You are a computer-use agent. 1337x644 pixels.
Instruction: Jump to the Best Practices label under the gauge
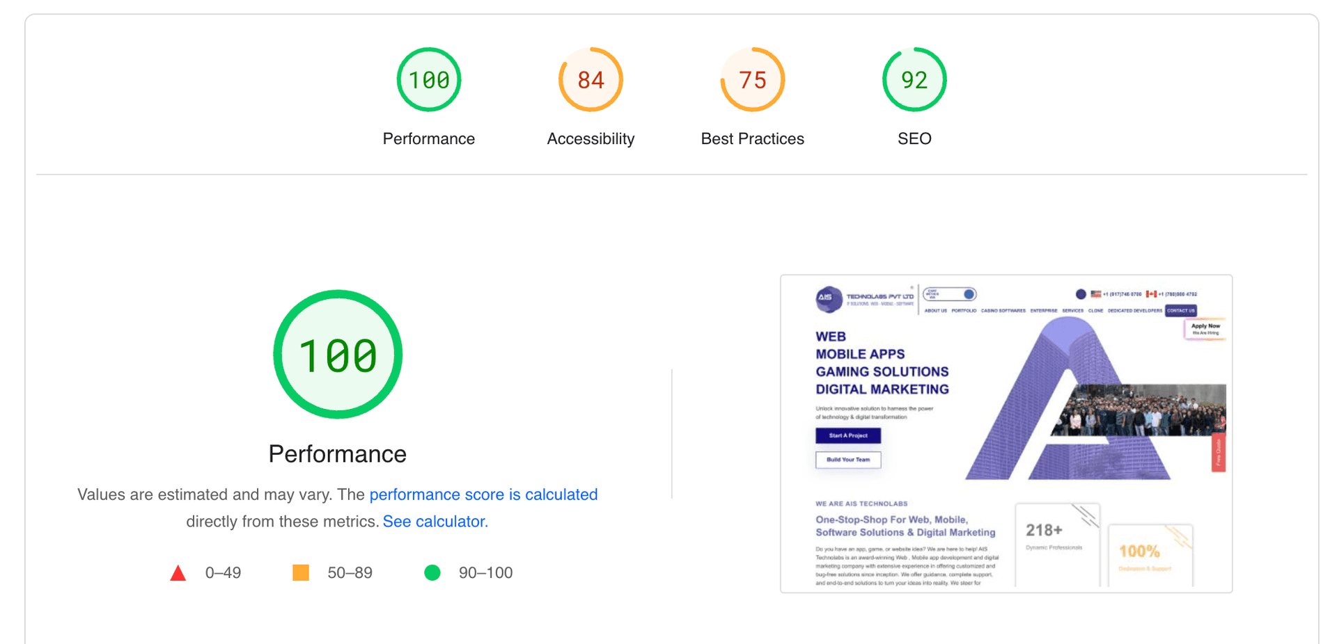pyautogui.click(x=752, y=139)
